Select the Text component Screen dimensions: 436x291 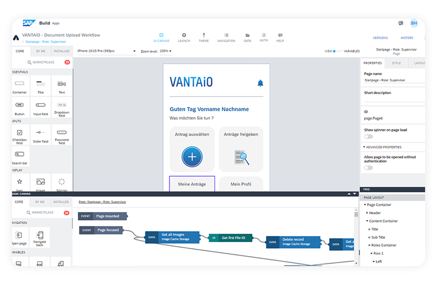pos(62,86)
